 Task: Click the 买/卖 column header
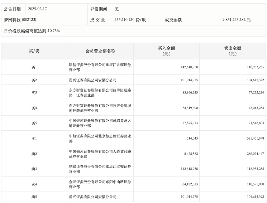[34, 51]
